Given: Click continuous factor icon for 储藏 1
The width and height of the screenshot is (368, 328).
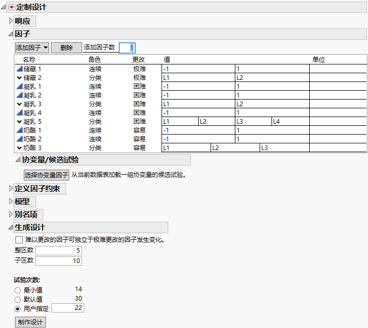Looking at the screenshot, I should coord(20,69).
